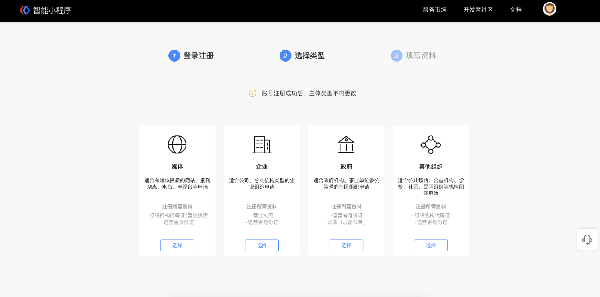Click the globe icon for 媒体
The image size is (600, 297).
177,144
